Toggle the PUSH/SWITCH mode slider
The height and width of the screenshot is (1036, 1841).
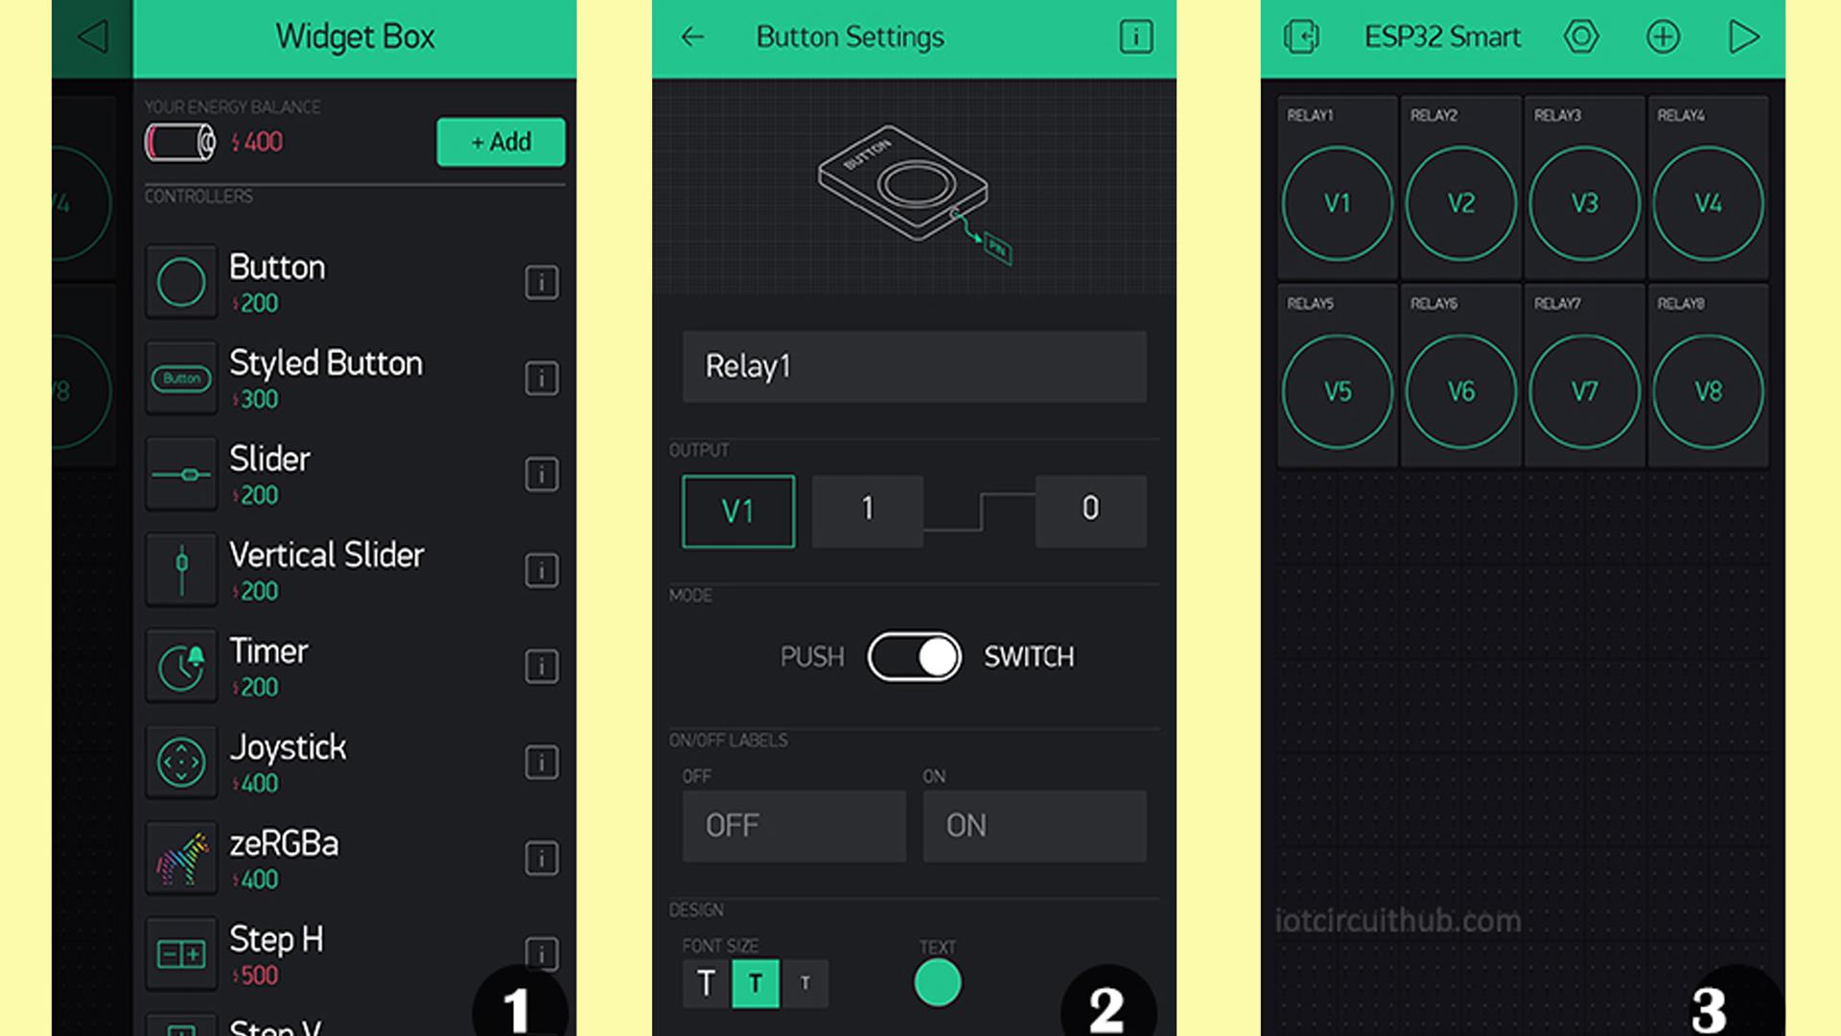point(916,655)
